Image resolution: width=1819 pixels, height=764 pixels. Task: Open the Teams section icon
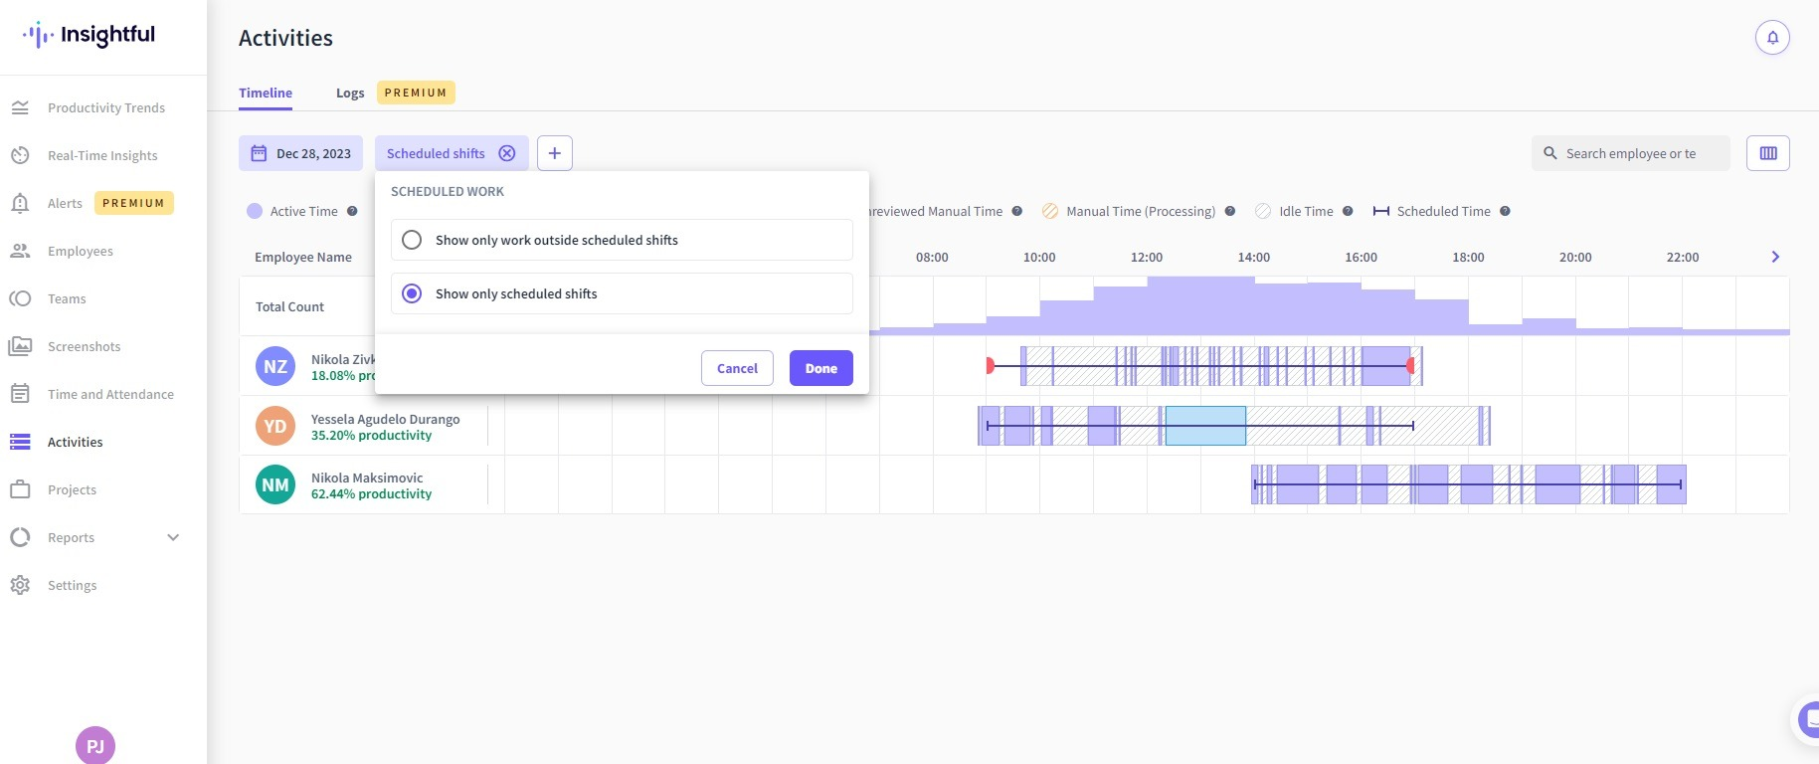click(x=20, y=298)
